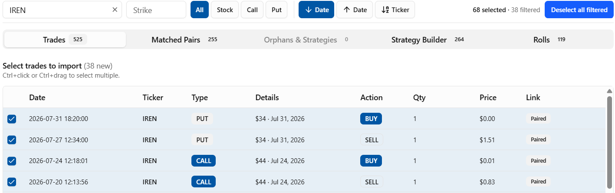615x193 pixels.
Task: Click SELL badge in 2026-07-20 row
Action: [372, 182]
